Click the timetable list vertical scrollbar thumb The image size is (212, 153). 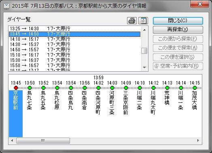click(x=144, y=51)
